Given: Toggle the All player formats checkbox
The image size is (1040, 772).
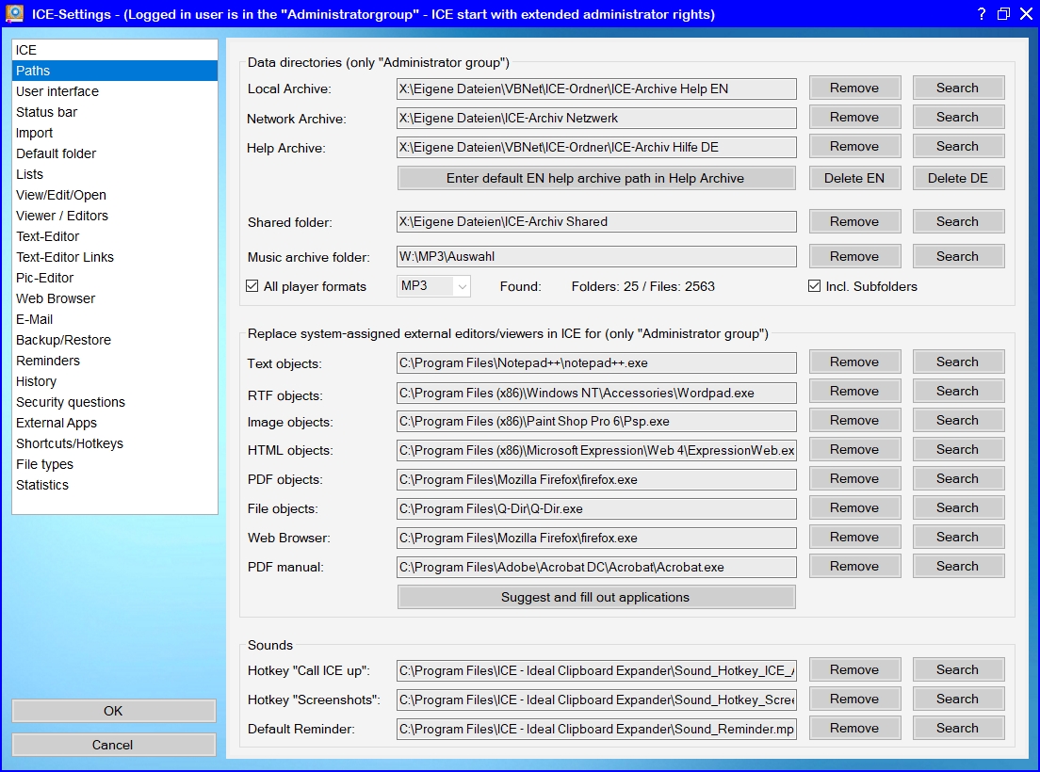Looking at the screenshot, I should 252,286.
